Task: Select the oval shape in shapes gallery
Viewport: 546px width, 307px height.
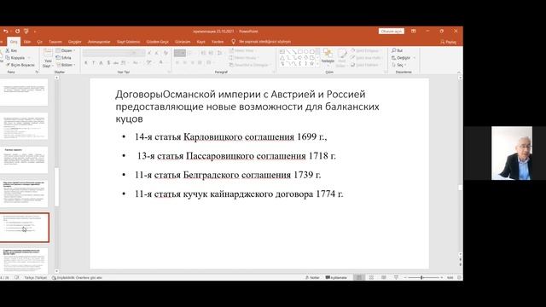Action: pyautogui.click(x=305, y=52)
